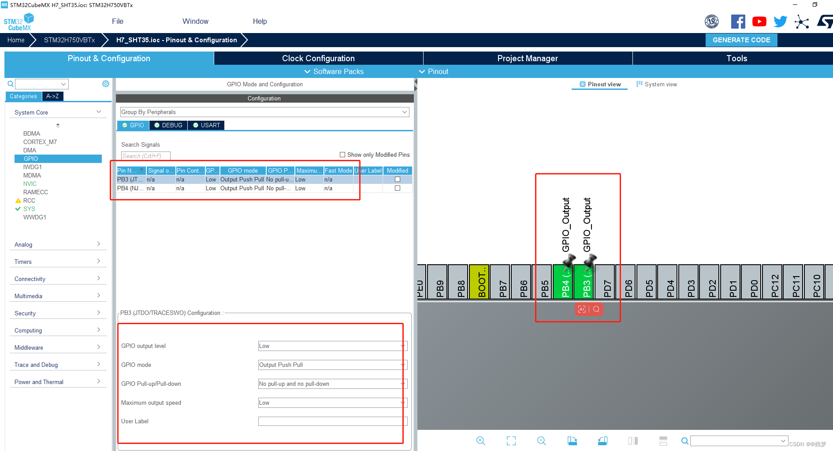The width and height of the screenshot is (833, 451).
Task: Open the Group By Peripherals dropdown
Action: pyautogui.click(x=264, y=112)
